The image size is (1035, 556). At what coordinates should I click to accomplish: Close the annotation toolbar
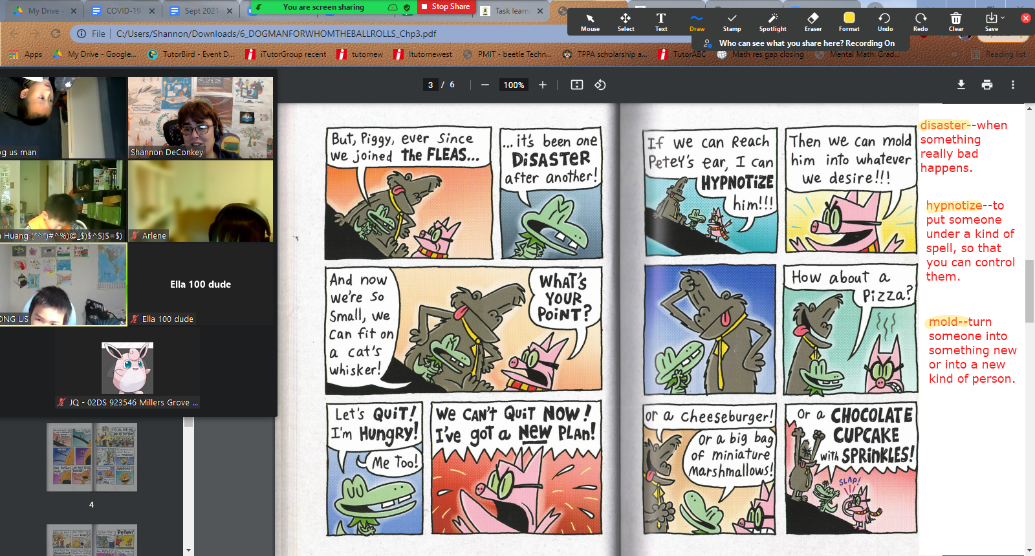click(x=1025, y=18)
